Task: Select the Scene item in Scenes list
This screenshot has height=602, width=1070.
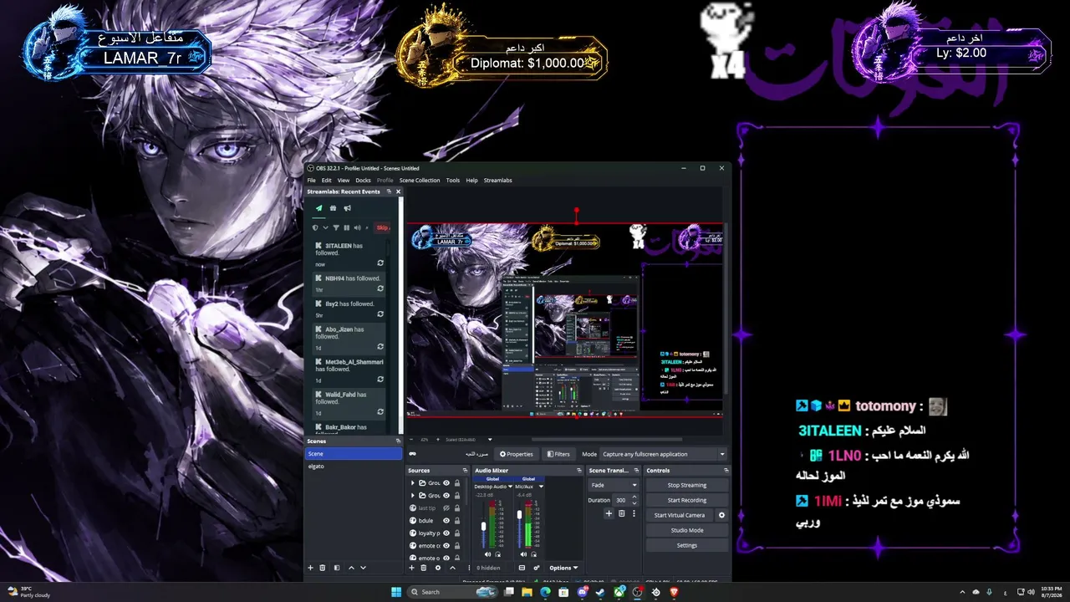Action: click(354, 453)
